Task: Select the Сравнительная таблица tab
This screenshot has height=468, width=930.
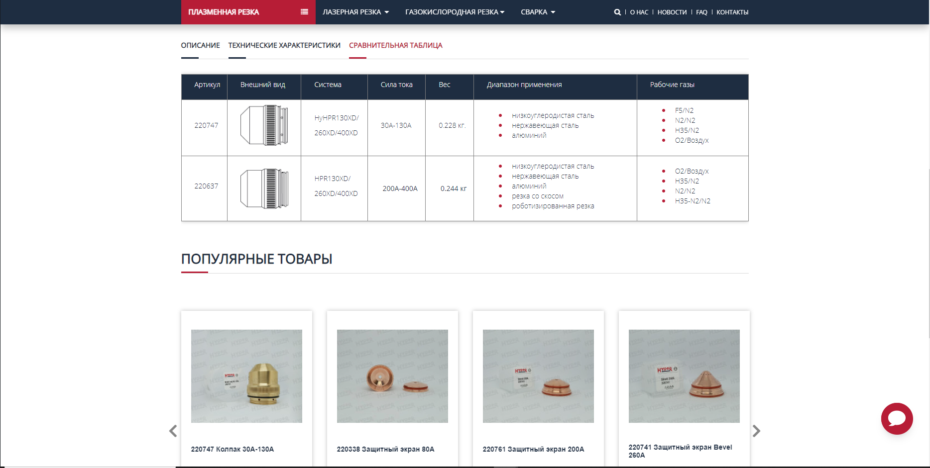Action: (395, 45)
